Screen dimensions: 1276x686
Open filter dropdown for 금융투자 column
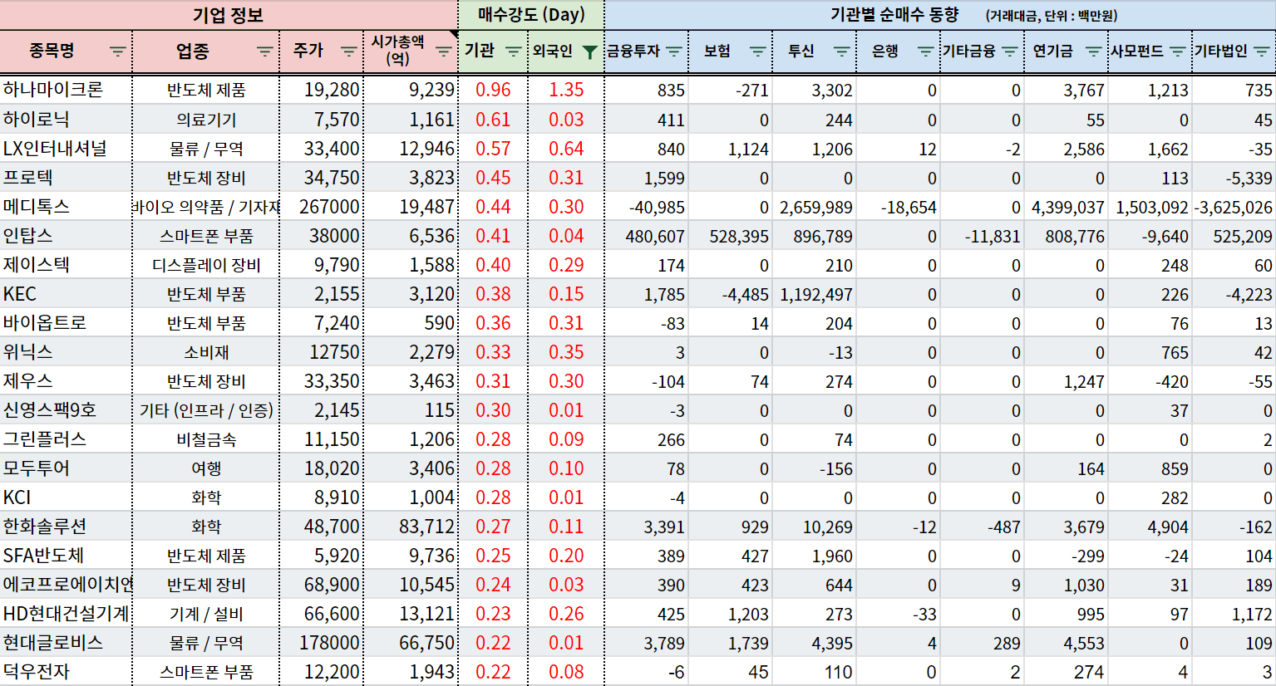tap(674, 51)
